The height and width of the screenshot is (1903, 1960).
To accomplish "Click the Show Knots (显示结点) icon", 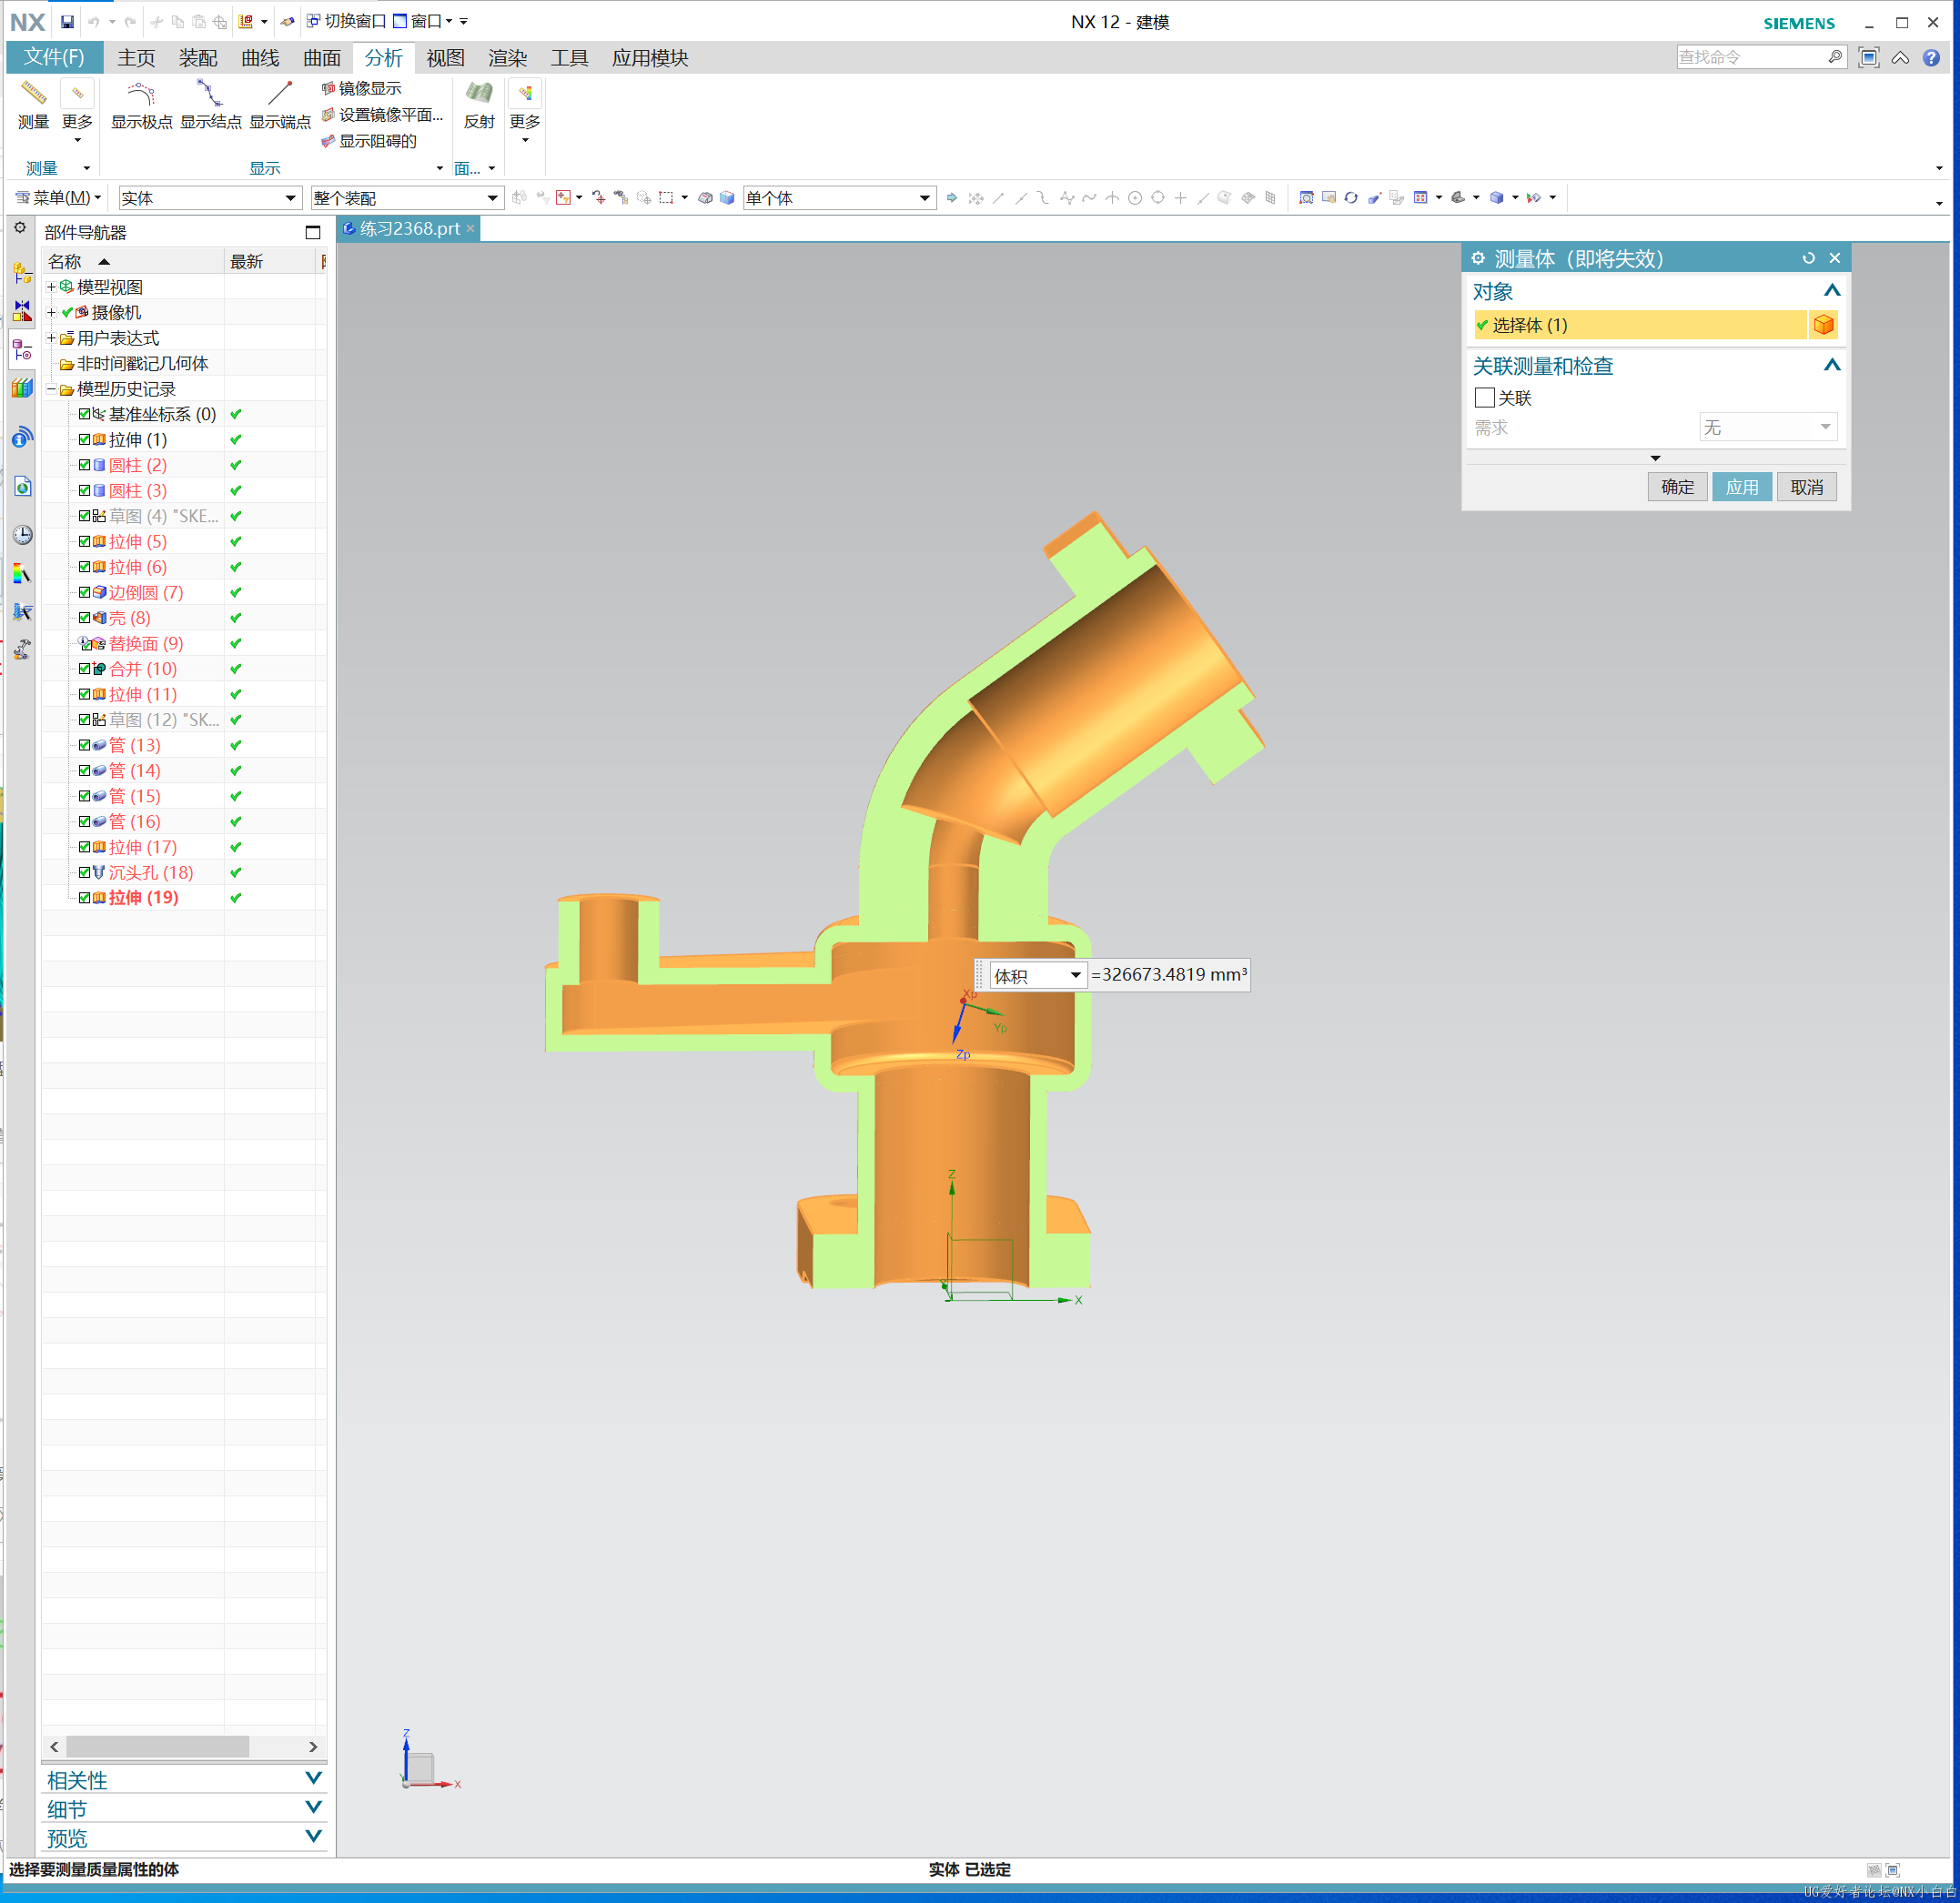I will [x=210, y=94].
